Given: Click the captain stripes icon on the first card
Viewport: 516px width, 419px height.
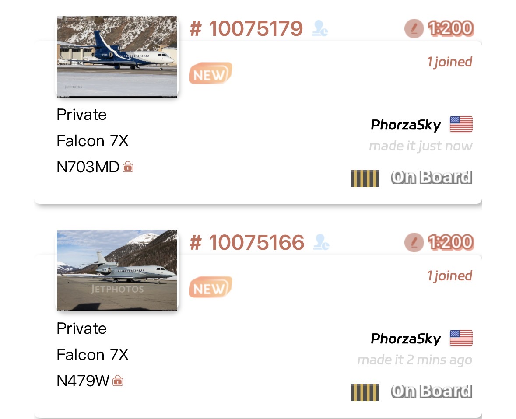Looking at the screenshot, I should click(365, 178).
